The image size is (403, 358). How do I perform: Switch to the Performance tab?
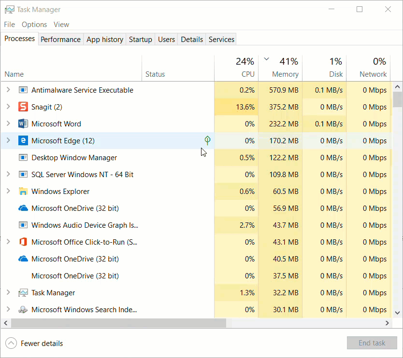pos(61,40)
